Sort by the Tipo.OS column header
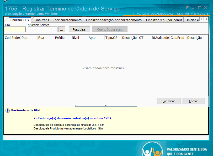Viewport: 213px width, 156px height. (x=113, y=38)
